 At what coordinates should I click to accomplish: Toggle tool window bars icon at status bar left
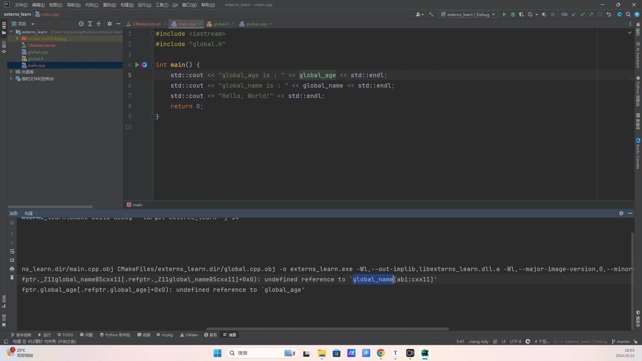(x=6, y=342)
